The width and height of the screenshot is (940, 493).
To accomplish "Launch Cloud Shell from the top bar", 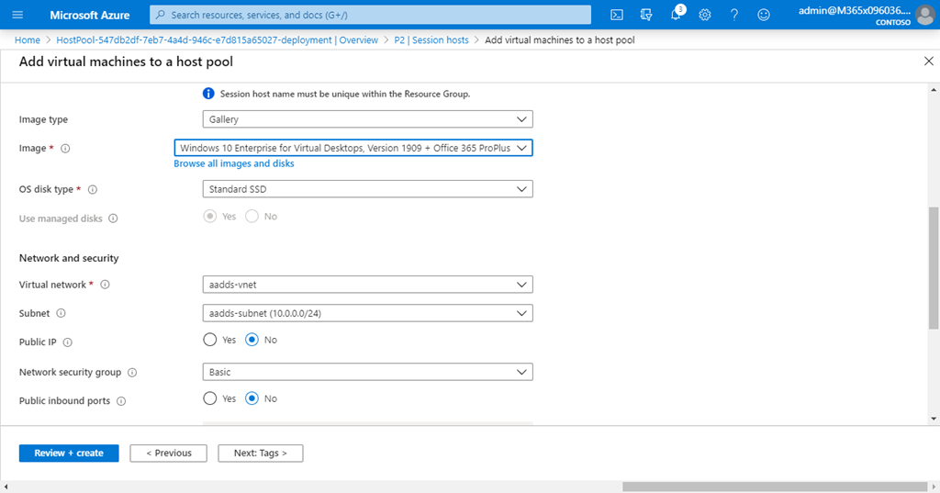I will pos(617,15).
